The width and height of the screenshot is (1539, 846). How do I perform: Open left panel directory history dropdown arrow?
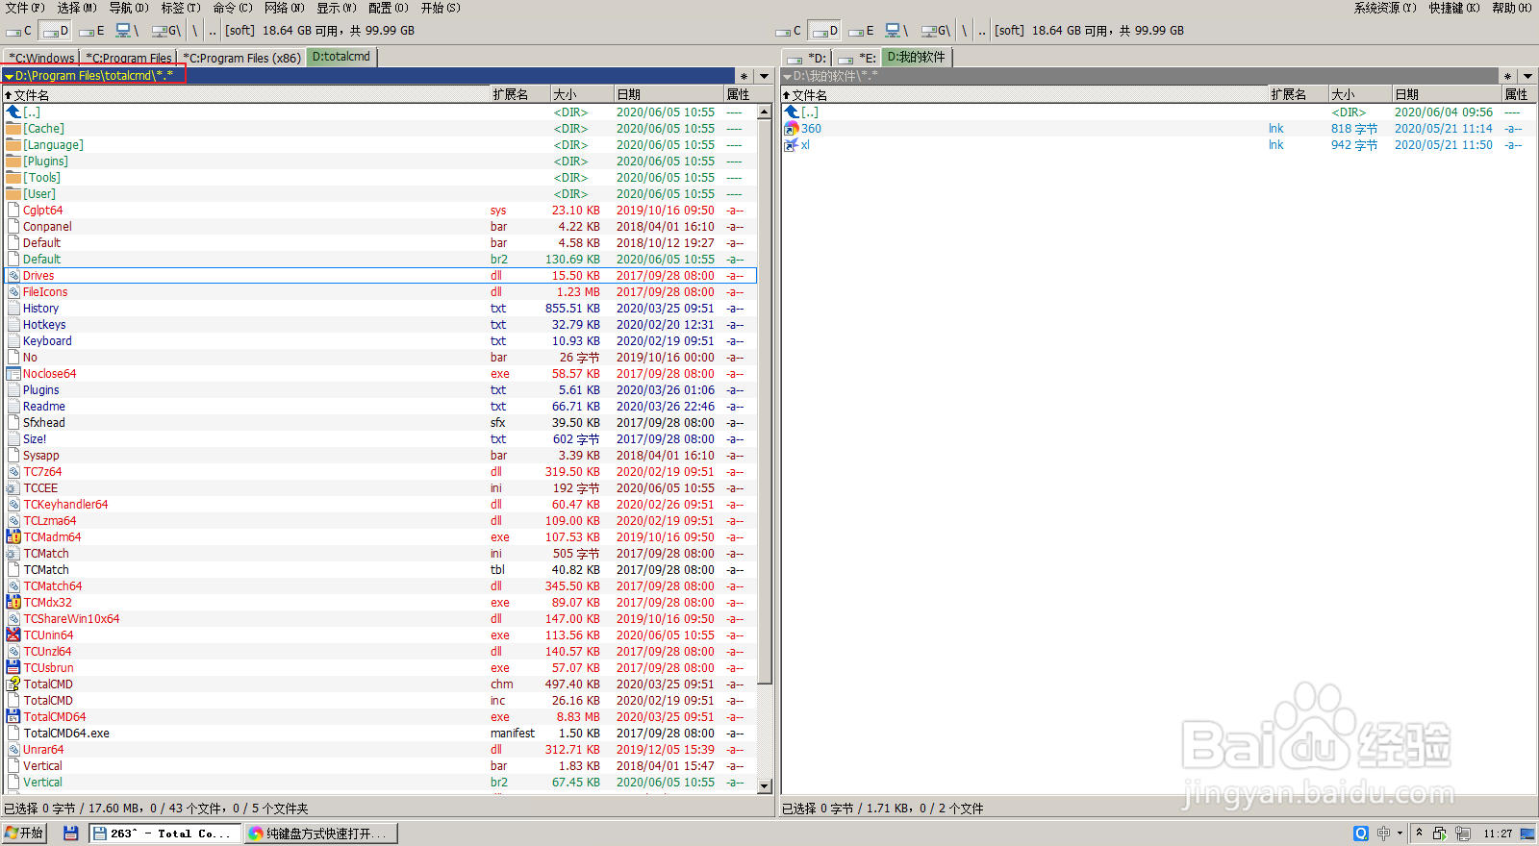tap(765, 76)
